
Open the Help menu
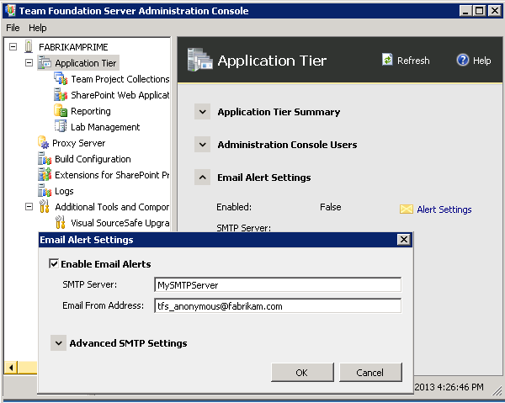click(37, 28)
